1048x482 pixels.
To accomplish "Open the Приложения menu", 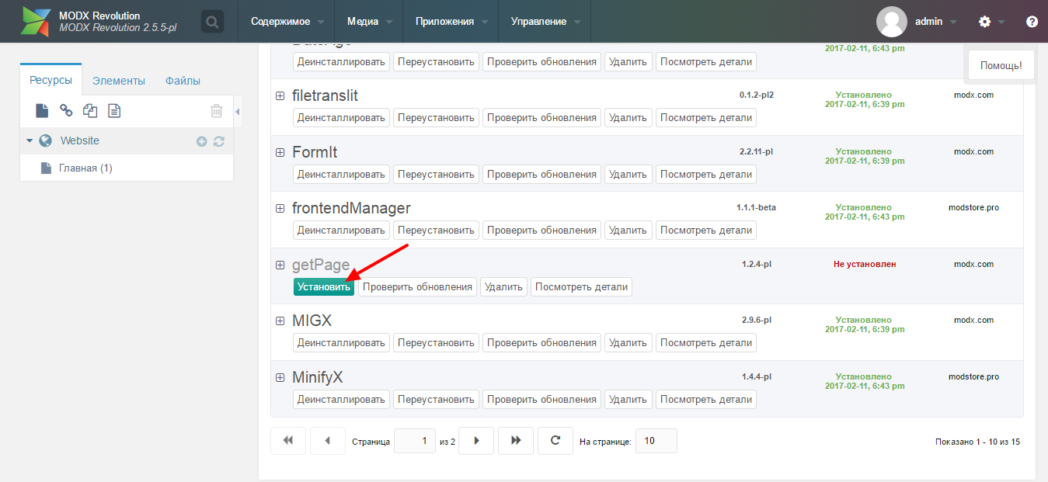I will coord(451,22).
